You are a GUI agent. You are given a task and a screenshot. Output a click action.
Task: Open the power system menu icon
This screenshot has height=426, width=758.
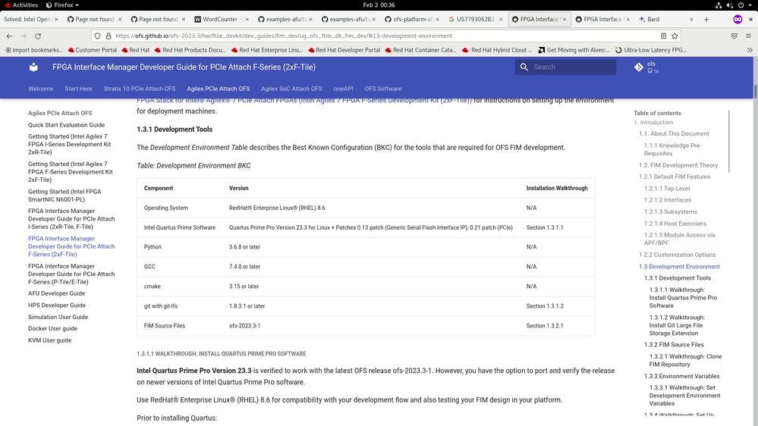(x=741, y=5)
